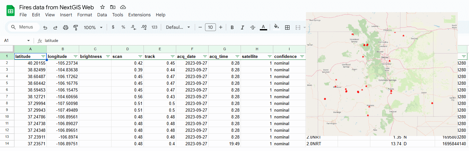Check cloud save status icon
The width and height of the screenshot is (469, 151).
[x=123, y=7]
